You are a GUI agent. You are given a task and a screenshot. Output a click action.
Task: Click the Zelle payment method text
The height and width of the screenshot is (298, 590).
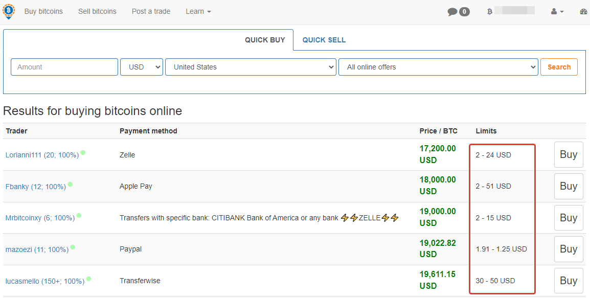coord(127,155)
